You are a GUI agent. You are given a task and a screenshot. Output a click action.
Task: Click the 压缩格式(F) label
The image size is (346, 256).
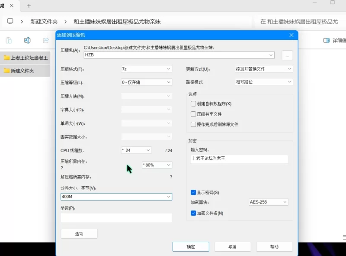[72, 69]
